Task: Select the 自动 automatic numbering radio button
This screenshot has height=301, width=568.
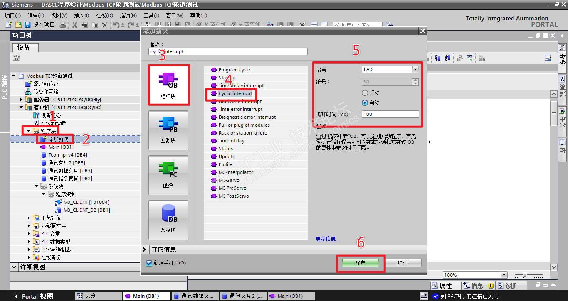Action: pyautogui.click(x=365, y=103)
